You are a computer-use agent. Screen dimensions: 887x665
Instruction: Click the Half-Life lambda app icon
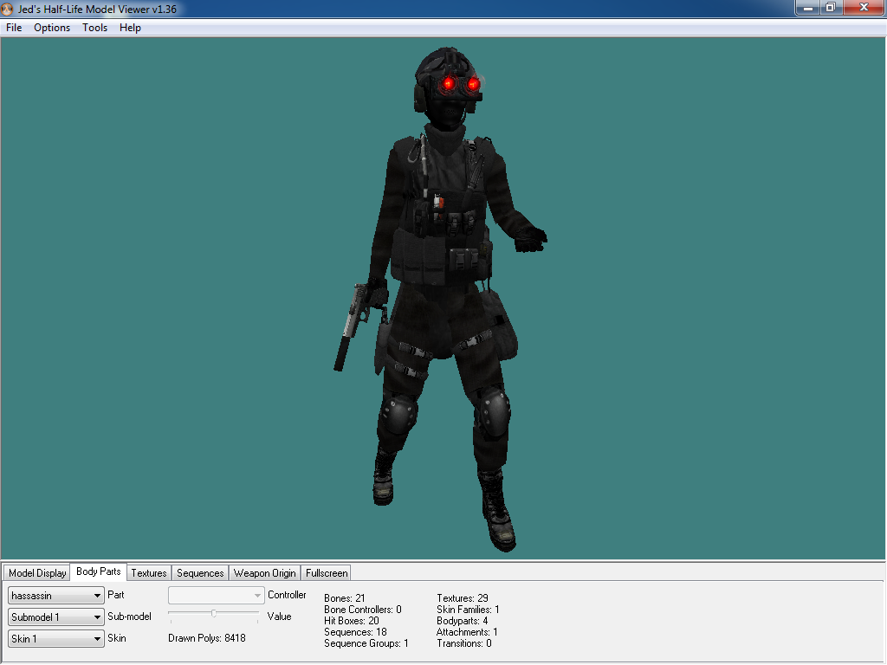pyautogui.click(x=7, y=9)
